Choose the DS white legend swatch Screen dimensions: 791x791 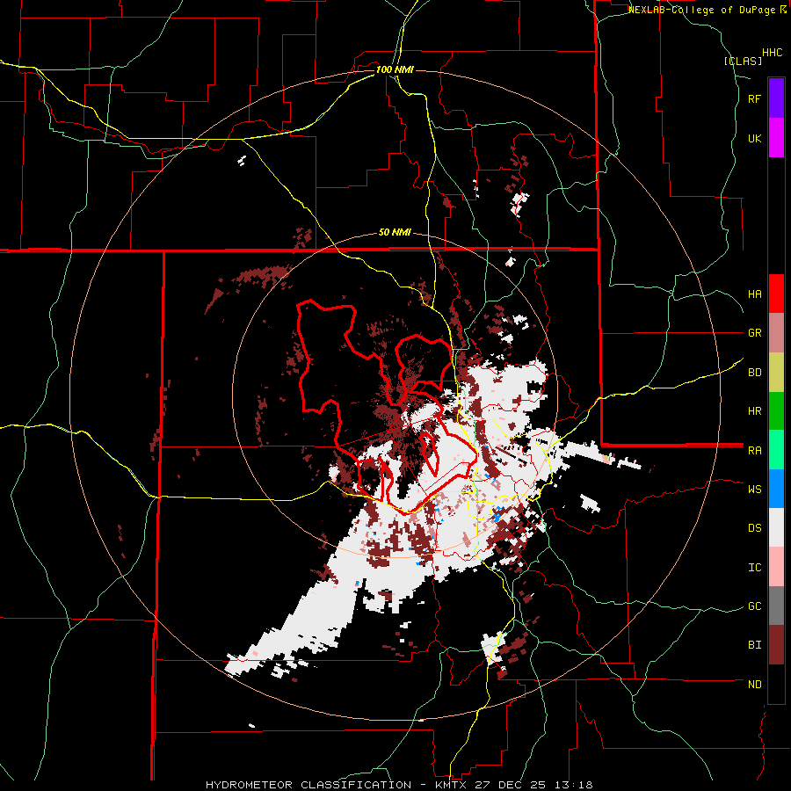pos(776,527)
